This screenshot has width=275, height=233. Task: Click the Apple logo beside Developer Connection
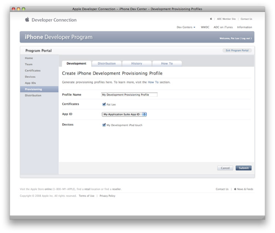pyautogui.click(x=27, y=19)
